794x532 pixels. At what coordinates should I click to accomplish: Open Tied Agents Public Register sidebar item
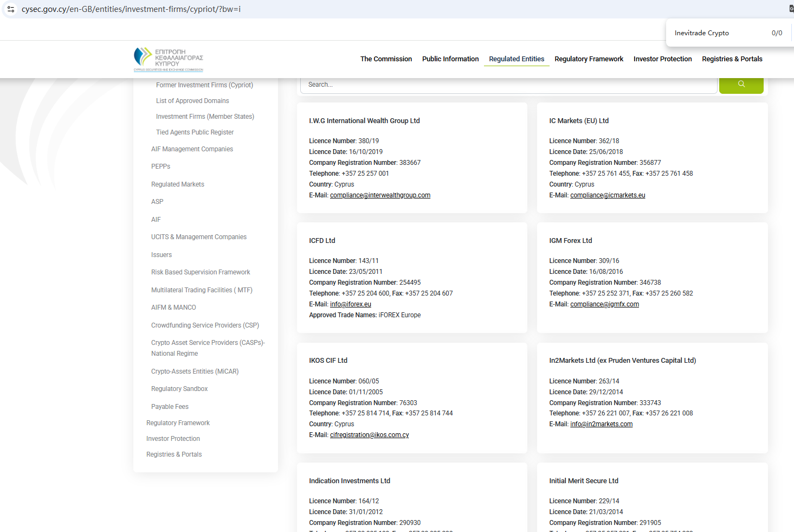click(195, 132)
